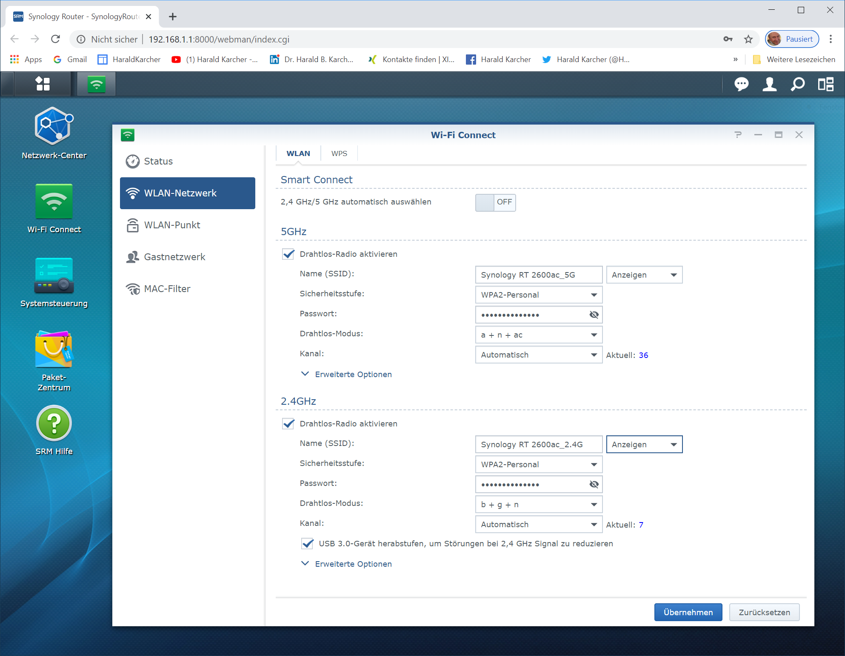Click the Zurücksetzen button
Viewport: 845px width, 656px height.
coord(764,612)
